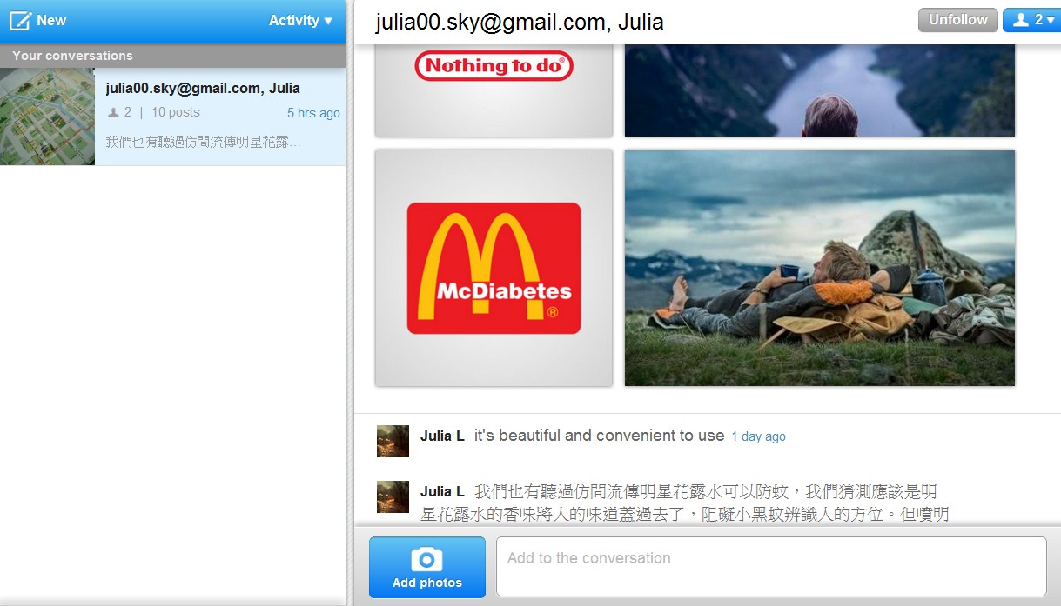
Task: Click Julia L avatar beside the beautiful comment
Action: [x=393, y=441]
